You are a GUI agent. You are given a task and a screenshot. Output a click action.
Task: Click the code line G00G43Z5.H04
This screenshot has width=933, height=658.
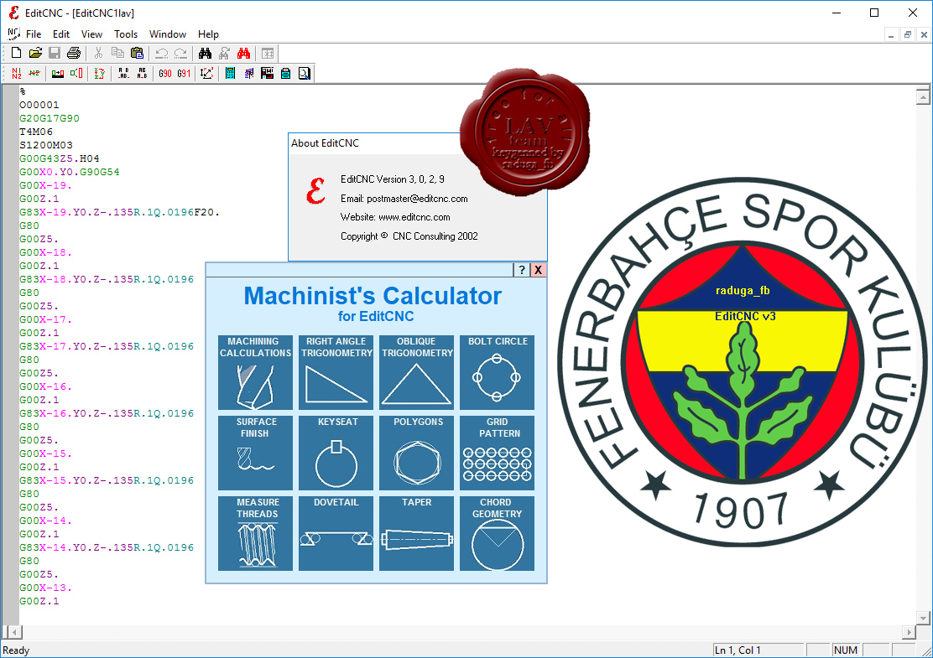[x=59, y=158]
